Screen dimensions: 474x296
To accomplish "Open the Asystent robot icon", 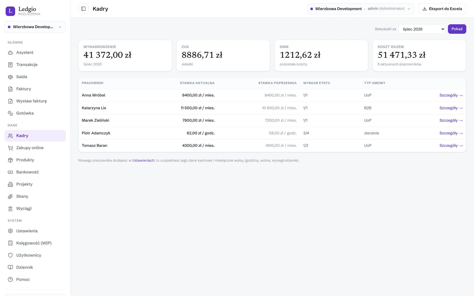I will pos(10,53).
